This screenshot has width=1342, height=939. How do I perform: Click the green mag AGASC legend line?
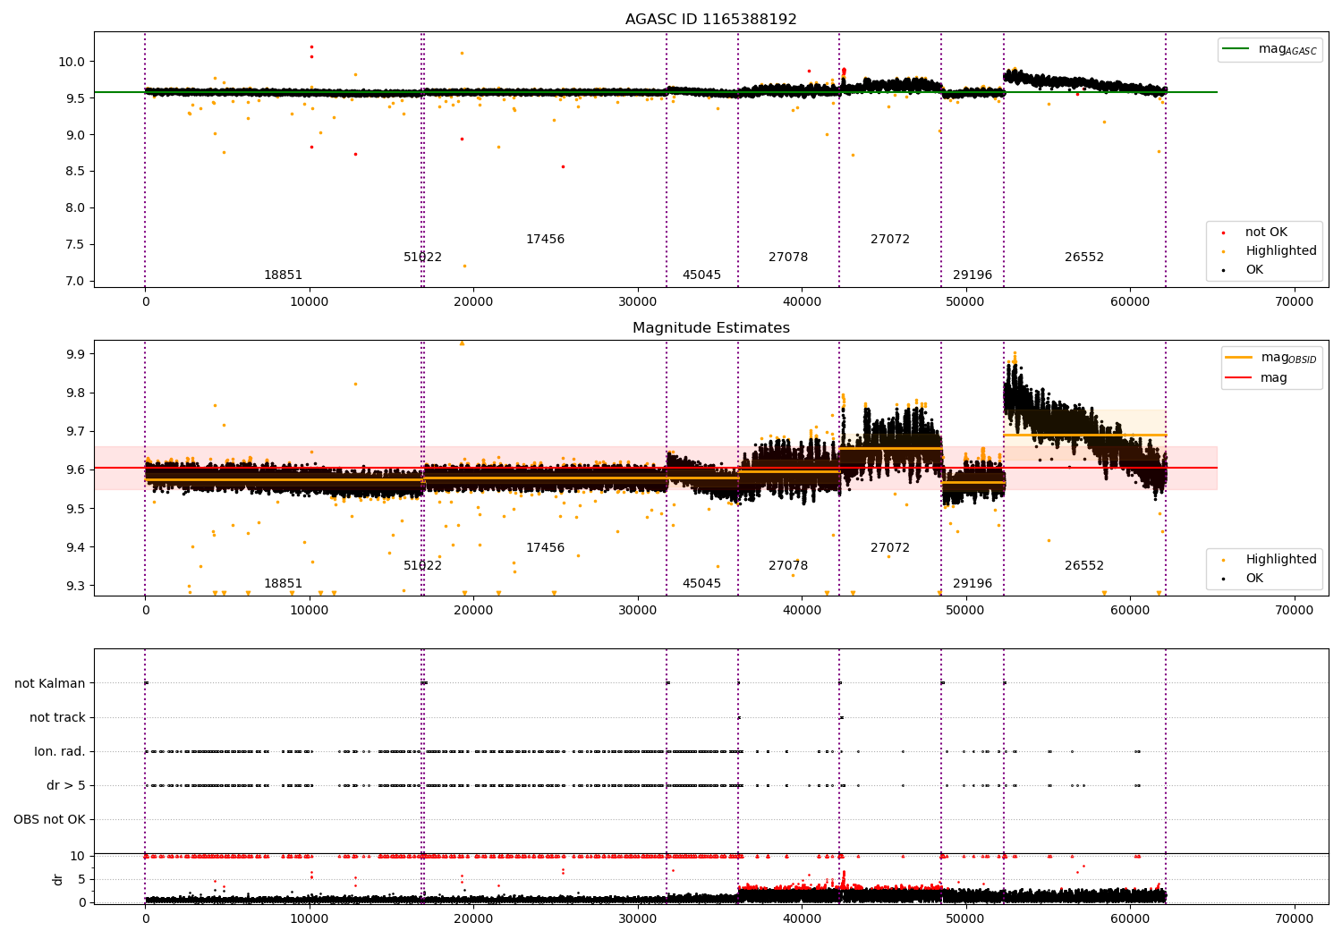1237,49
